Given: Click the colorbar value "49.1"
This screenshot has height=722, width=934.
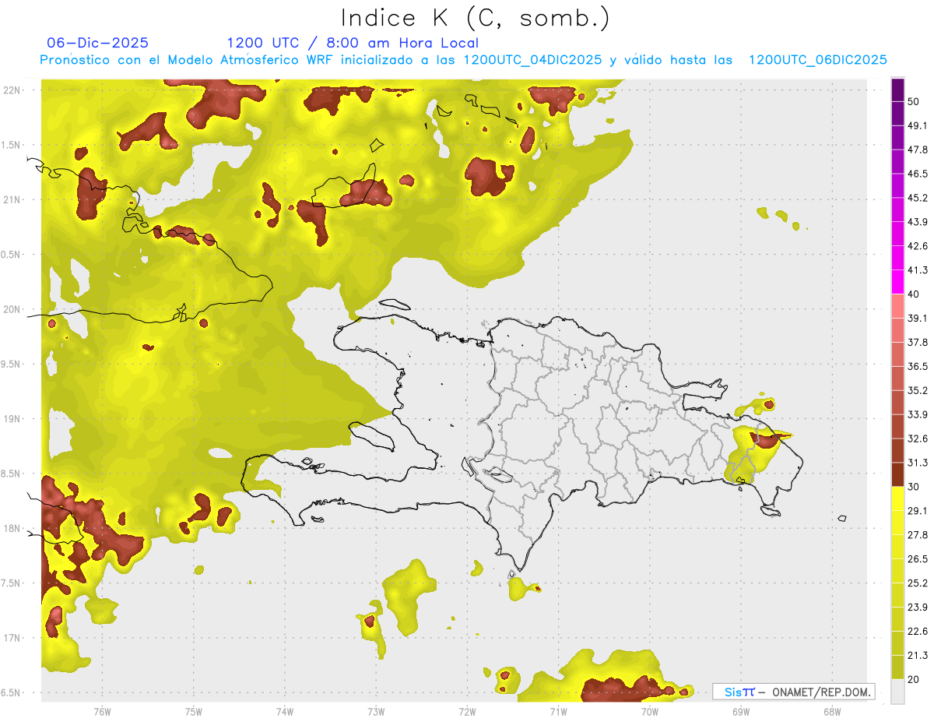Looking at the screenshot, I should (918, 125).
